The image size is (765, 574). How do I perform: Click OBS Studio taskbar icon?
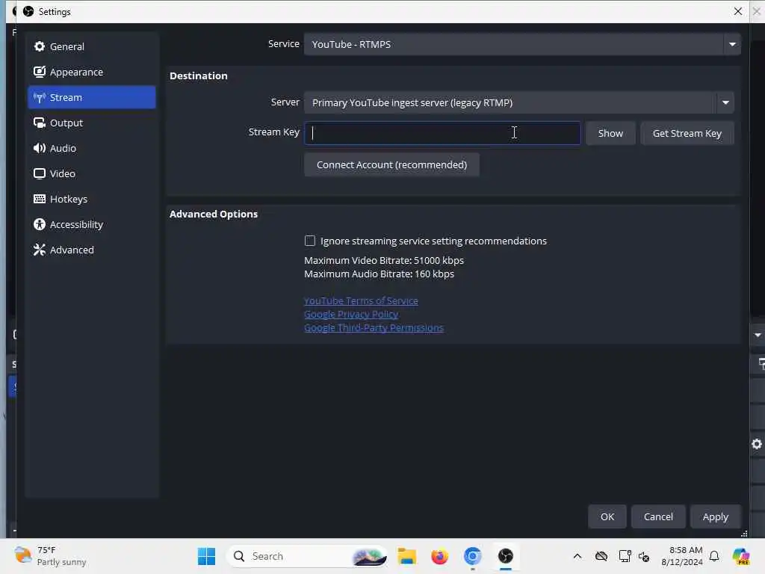506,556
